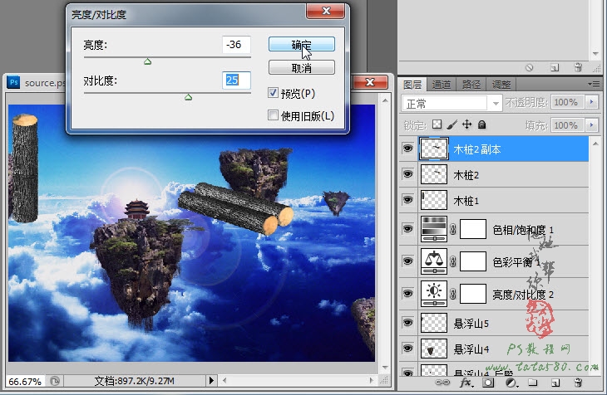Click upper panel's new item icon
Viewport: 607px width, 395px height.
pyautogui.click(x=555, y=68)
